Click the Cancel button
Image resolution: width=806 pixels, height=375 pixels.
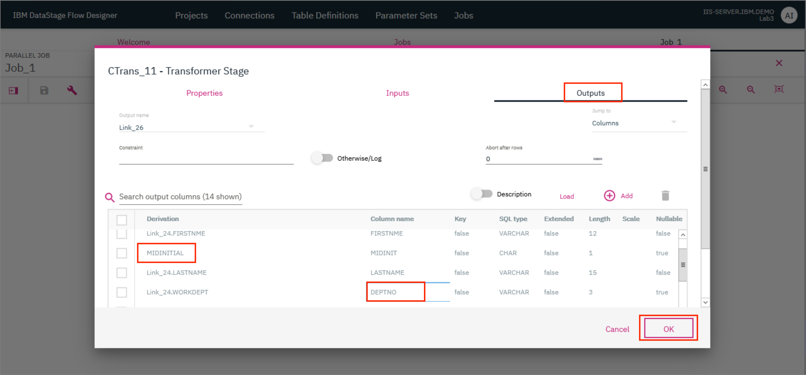click(617, 329)
